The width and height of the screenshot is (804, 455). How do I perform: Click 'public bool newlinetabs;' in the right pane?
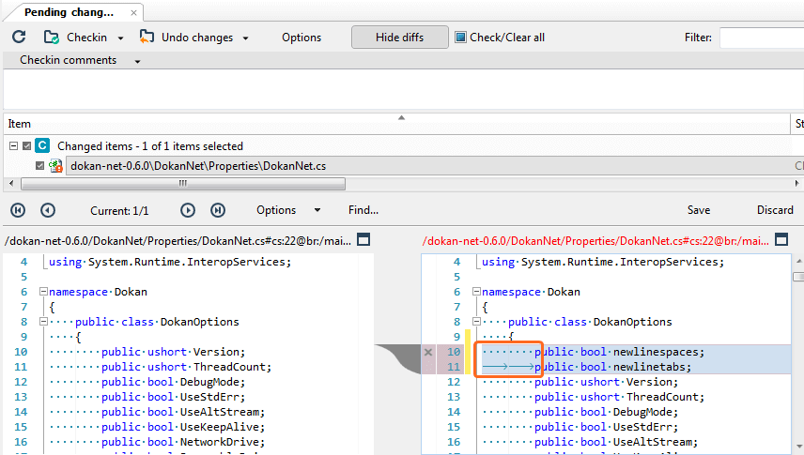612,367
